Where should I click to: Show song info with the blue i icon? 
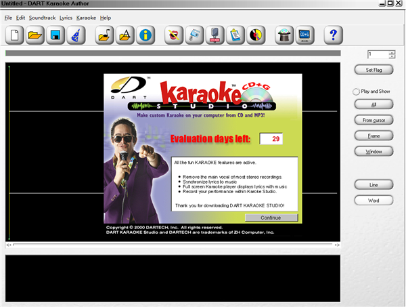(x=145, y=35)
